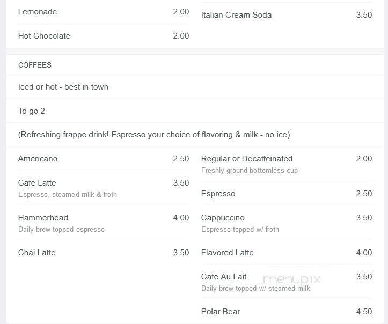This screenshot has width=388, height=324.
Task: Click Regular or Decaffeinated coffee
Action: pyautogui.click(x=247, y=159)
